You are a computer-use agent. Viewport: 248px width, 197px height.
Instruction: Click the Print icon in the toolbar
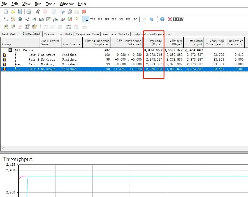coord(29,12)
